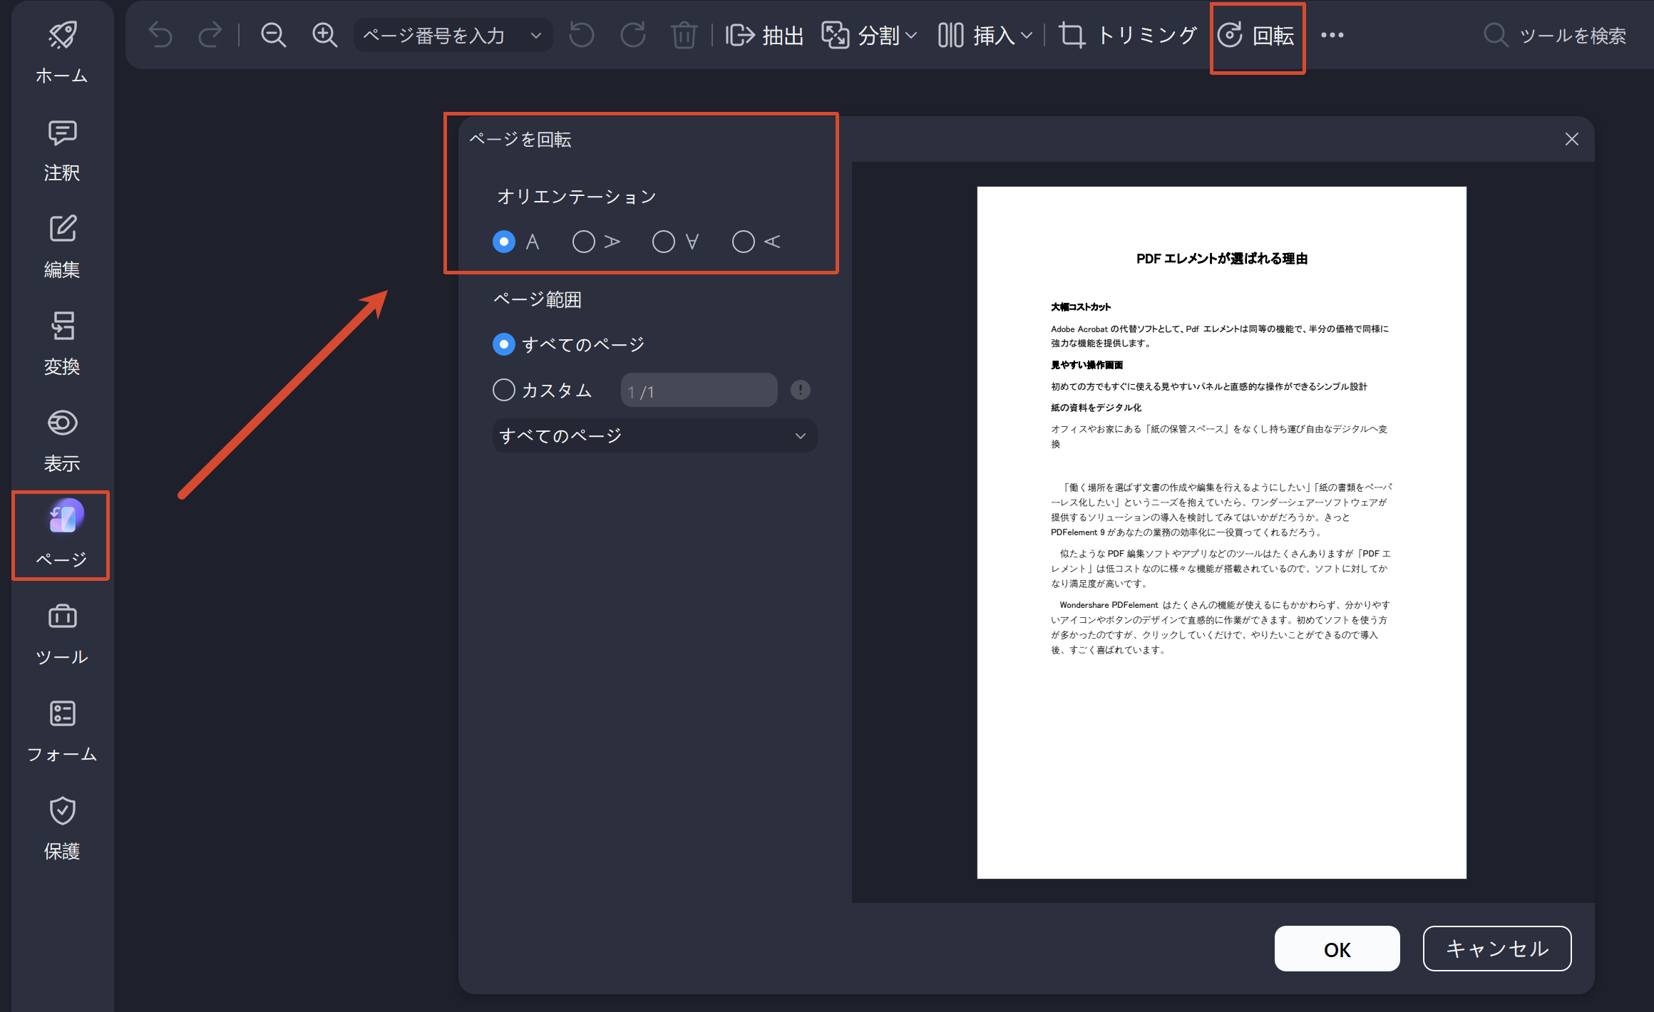The height and width of the screenshot is (1012, 1654).
Task: Select カスタム page range radio
Action: (x=504, y=390)
